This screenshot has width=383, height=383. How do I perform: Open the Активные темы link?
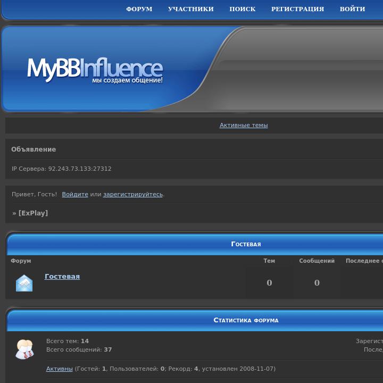244,125
